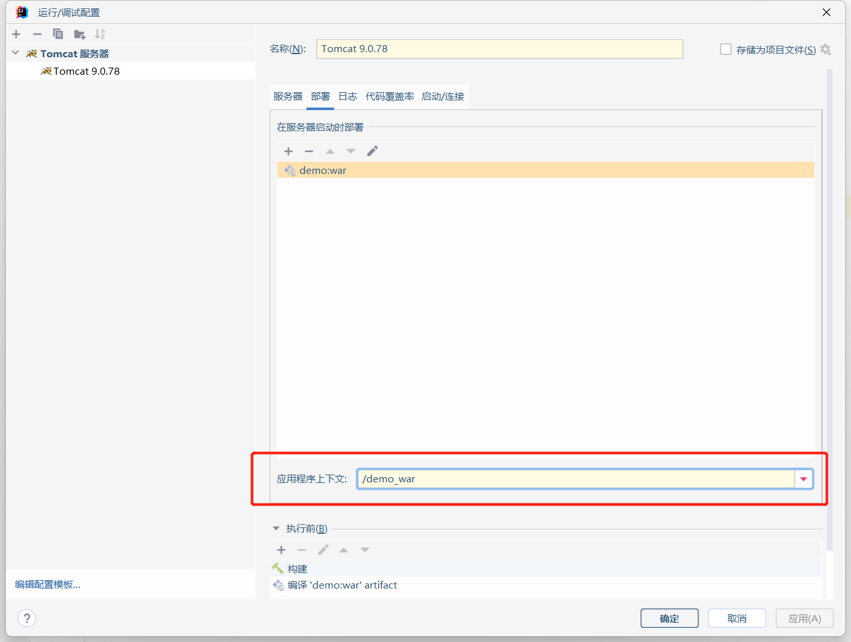Add a before-launch task
Viewport: 851px width, 642px height.
[281, 550]
